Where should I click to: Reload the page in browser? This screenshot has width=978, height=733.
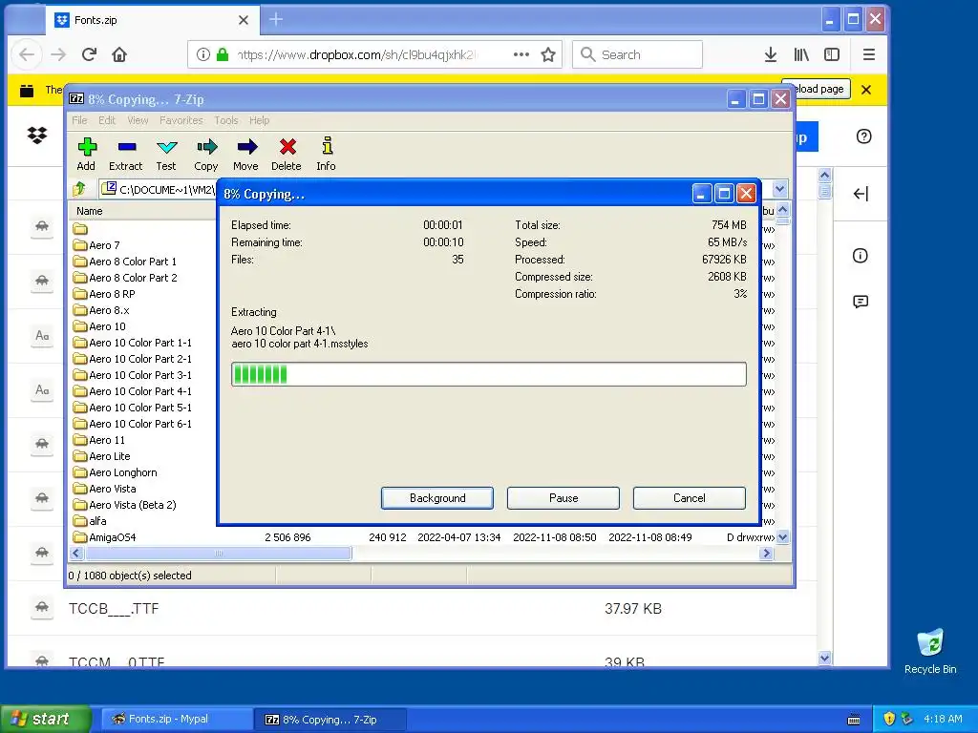tap(89, 54)
